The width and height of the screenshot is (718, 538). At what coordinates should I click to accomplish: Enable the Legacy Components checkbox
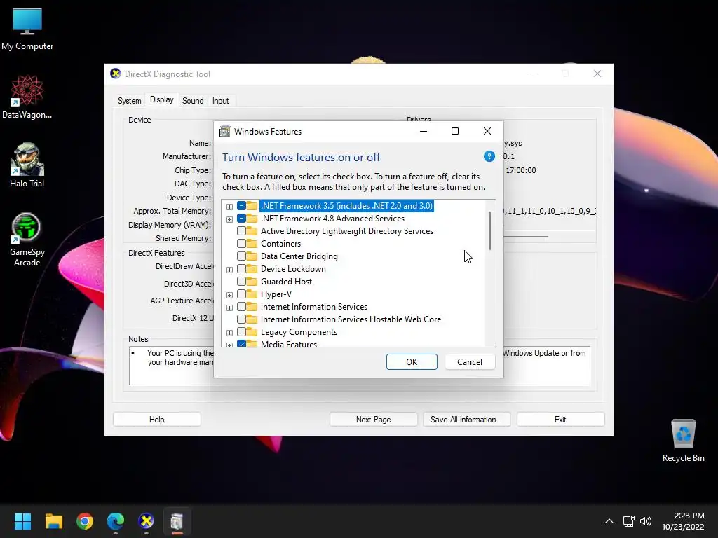point(241,331)
